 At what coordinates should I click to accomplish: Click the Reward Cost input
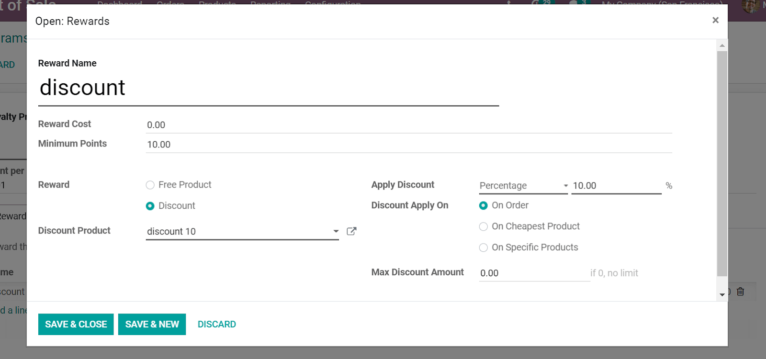click(409, 125)
